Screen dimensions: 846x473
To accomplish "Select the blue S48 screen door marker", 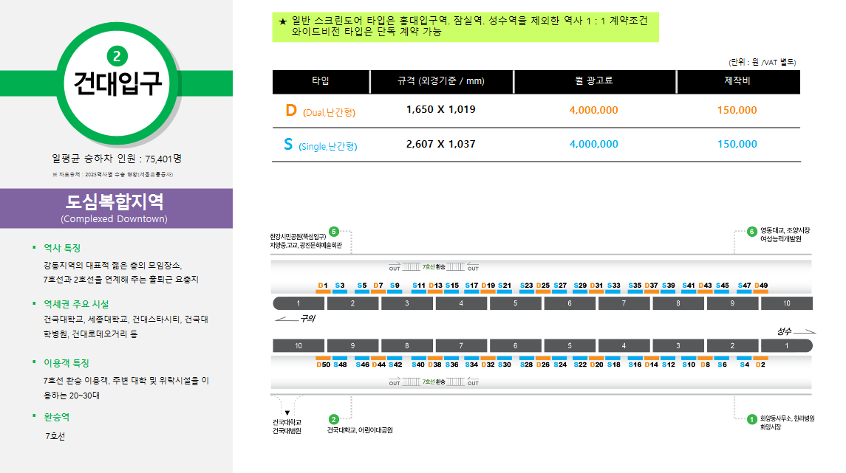I will click(340, 364).
